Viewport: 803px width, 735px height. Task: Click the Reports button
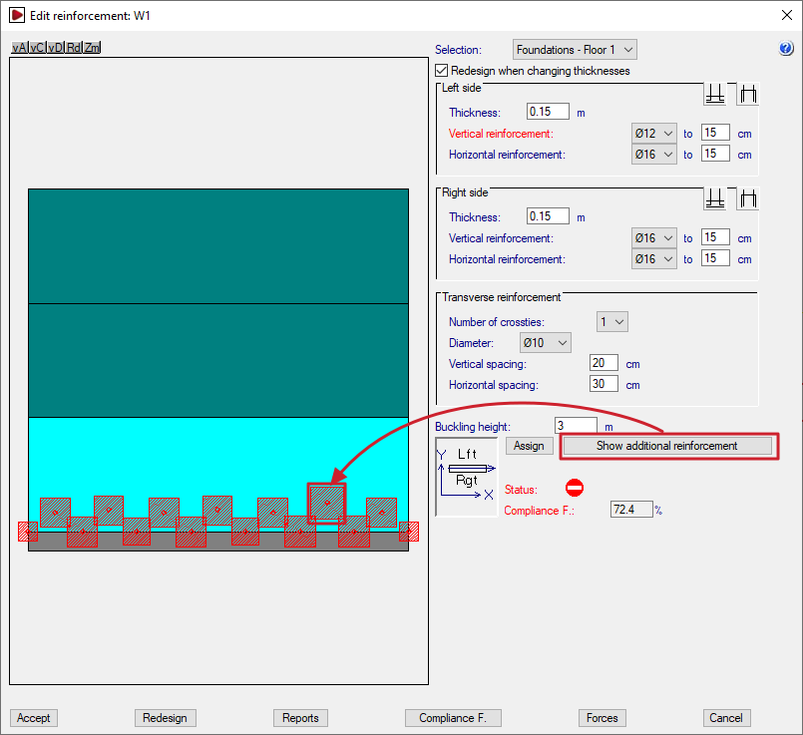click(300, 718)
